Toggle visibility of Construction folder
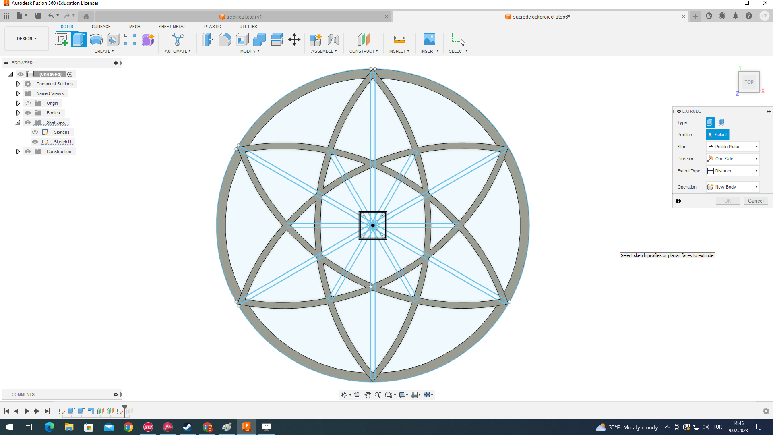 (x=28, y=151)
